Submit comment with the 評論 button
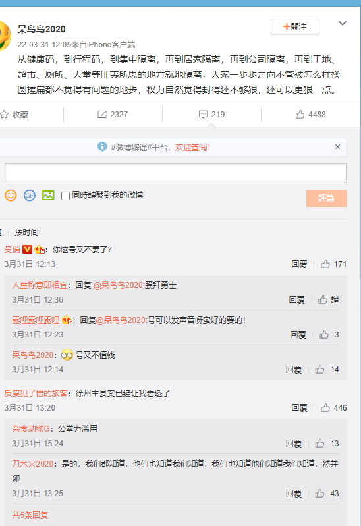Viewport: 361px width, 526px height. pyautogui.click(x=327, y=198)
